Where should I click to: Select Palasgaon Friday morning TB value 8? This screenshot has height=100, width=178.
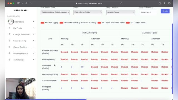tap(72, 88)
